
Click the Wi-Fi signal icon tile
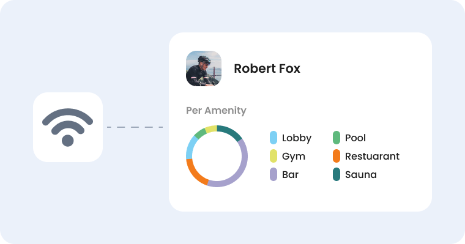(x=68, y=127)
